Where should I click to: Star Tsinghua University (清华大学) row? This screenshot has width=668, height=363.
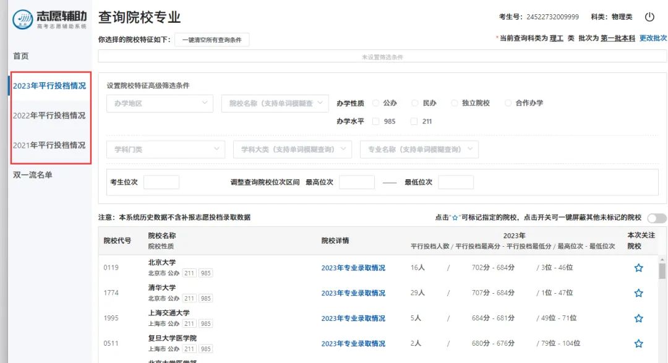639,293
